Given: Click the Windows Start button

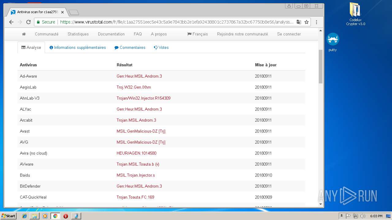Looking at the screenshot, I should pyautogui.click(x=8, y=216).
